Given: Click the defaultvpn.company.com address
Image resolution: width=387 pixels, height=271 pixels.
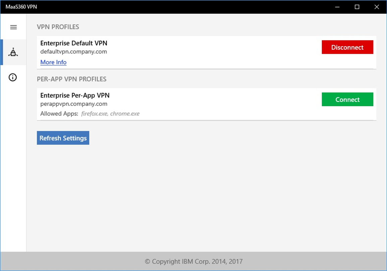Looking at the screenshot, I should (73, 52).
